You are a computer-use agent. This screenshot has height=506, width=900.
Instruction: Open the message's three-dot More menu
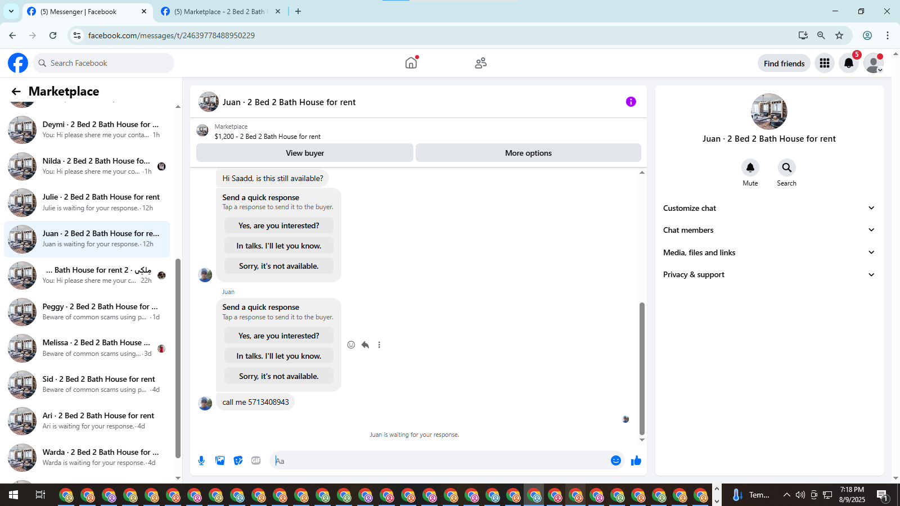coord(379,345)
